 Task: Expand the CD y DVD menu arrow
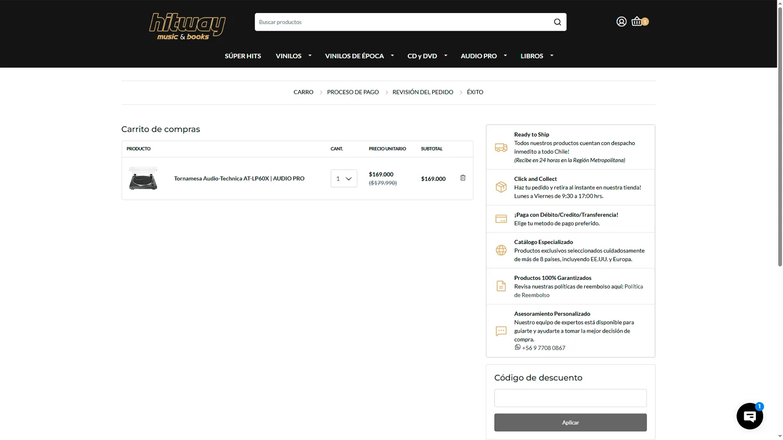pyautogui.click(x=446, y=55)
